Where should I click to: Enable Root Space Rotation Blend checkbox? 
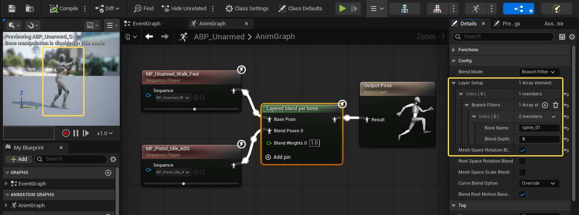[x=522, y=161]
